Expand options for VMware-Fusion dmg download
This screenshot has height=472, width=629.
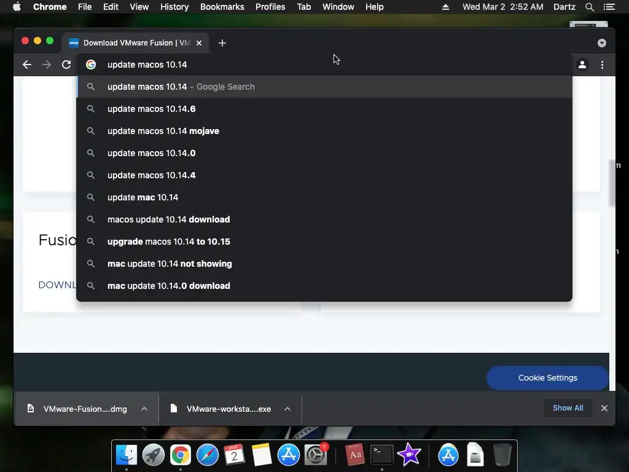pos(144,409)
